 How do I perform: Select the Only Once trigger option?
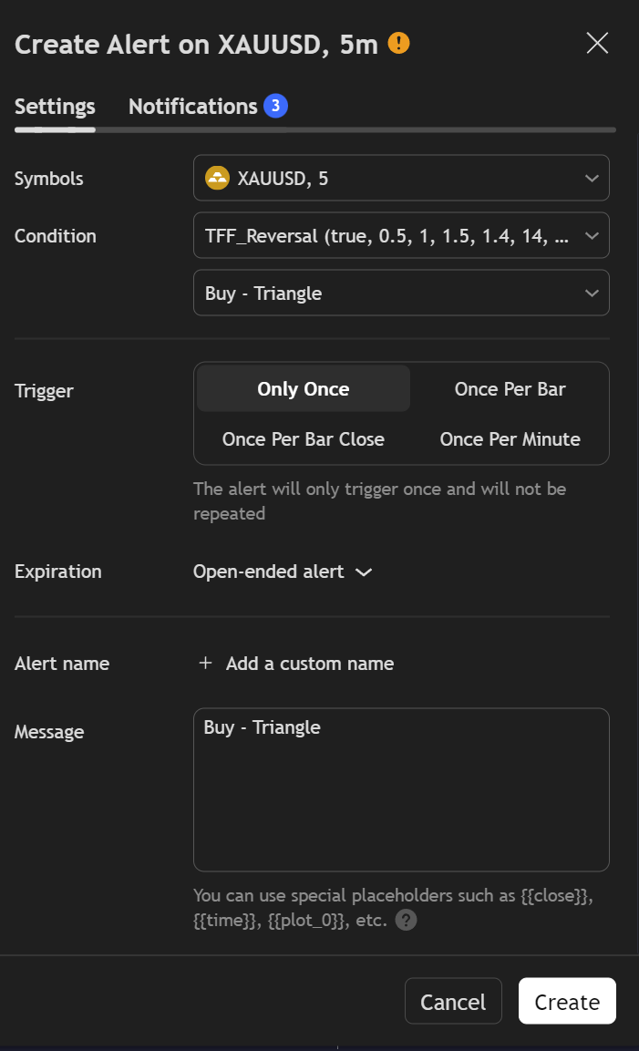(303, 388)
